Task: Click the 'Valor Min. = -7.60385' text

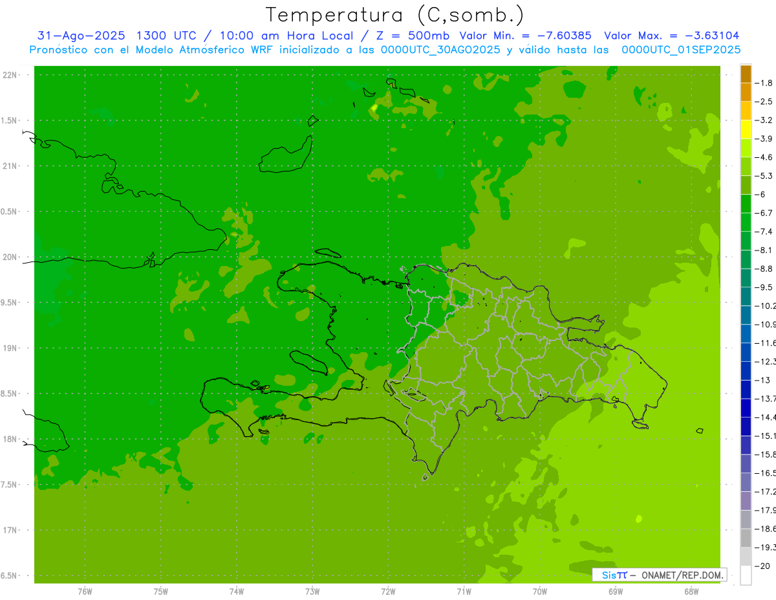Action: pos(526,36)
